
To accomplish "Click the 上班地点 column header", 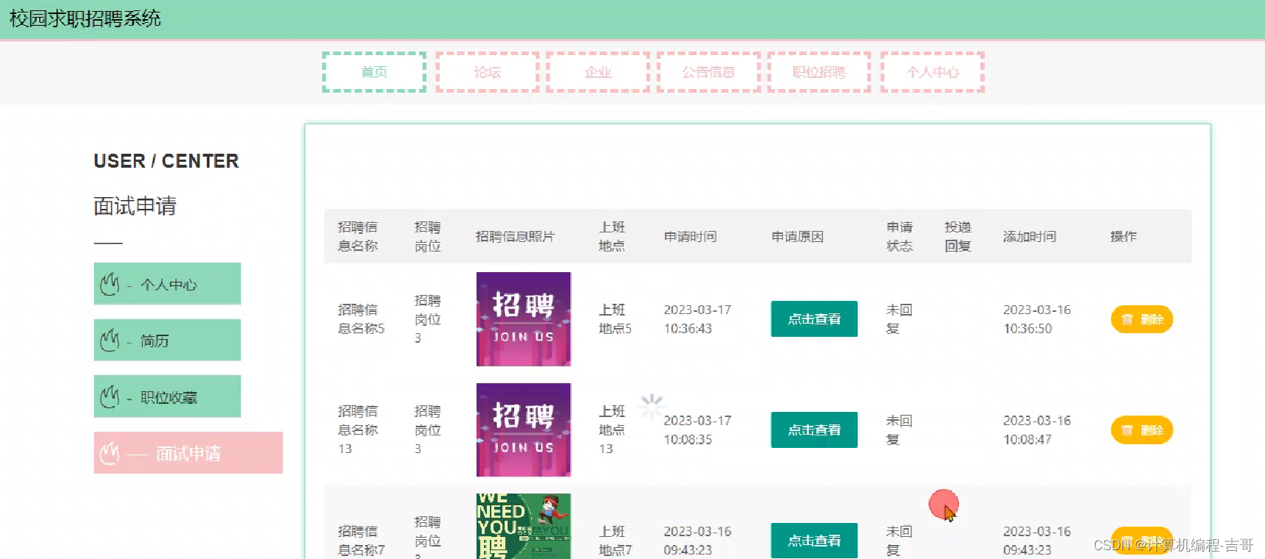I will (612, 236).
